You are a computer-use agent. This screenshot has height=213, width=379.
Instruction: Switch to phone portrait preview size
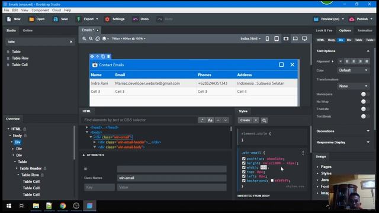(267, 38)
